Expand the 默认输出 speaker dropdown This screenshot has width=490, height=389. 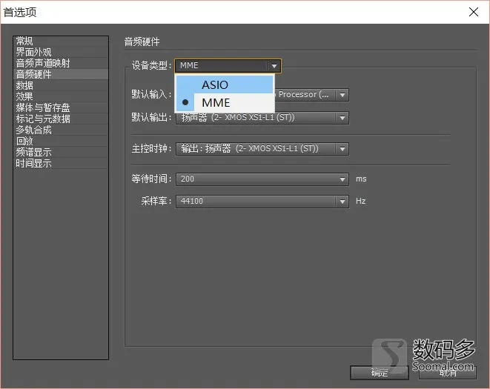pyautogui.click(x=262, y=118)
